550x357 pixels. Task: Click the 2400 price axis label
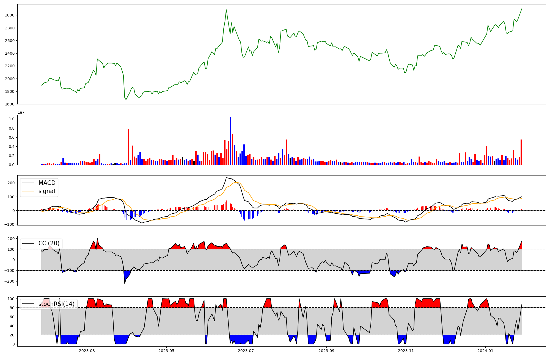(10, 53)
